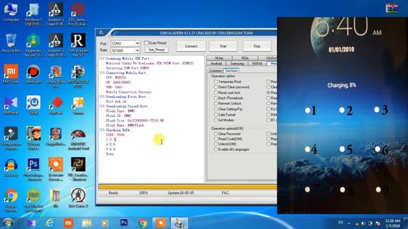Select the Reset user lock option

pyautogui.click(x=215, y=93)
